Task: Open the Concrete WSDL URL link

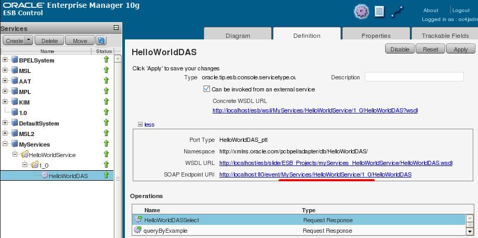Action: [315, 110]
